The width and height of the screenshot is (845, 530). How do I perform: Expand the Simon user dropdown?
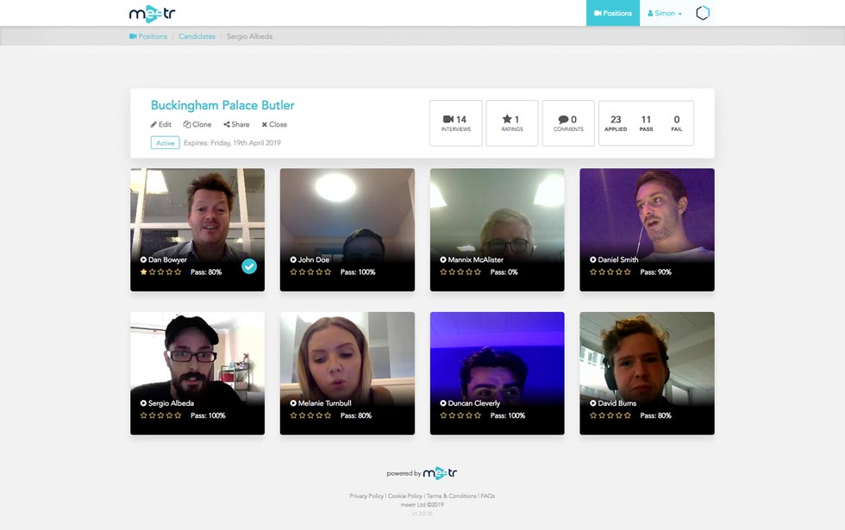(x=665, y=13)
